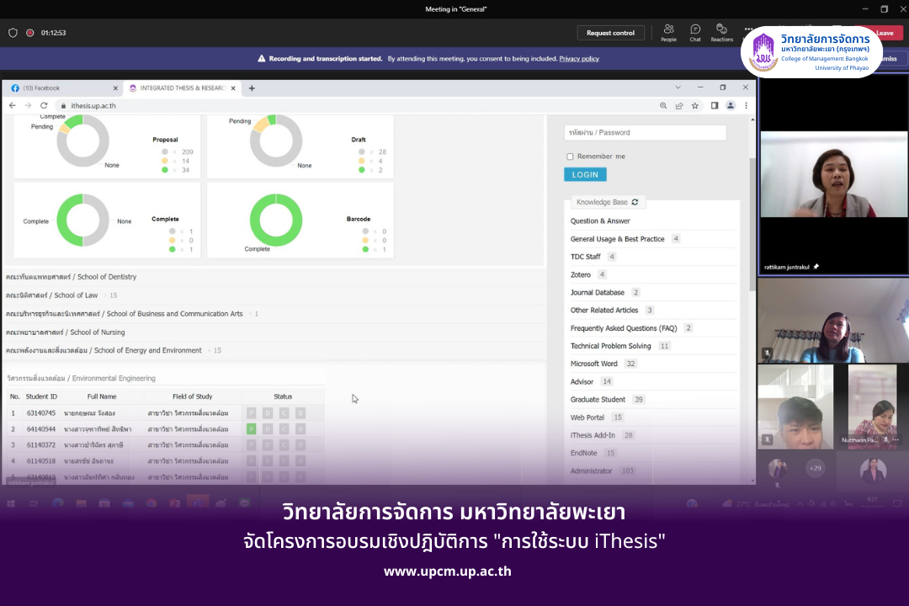
Task: Click the share page icon
Action: (x=679, y=105)
